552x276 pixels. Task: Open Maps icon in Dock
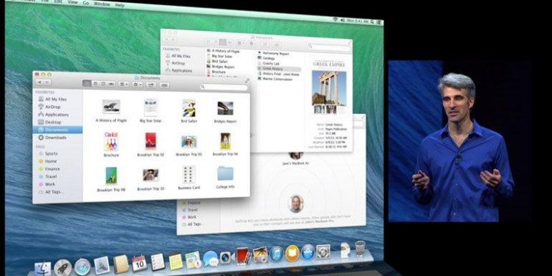point(193,260)
